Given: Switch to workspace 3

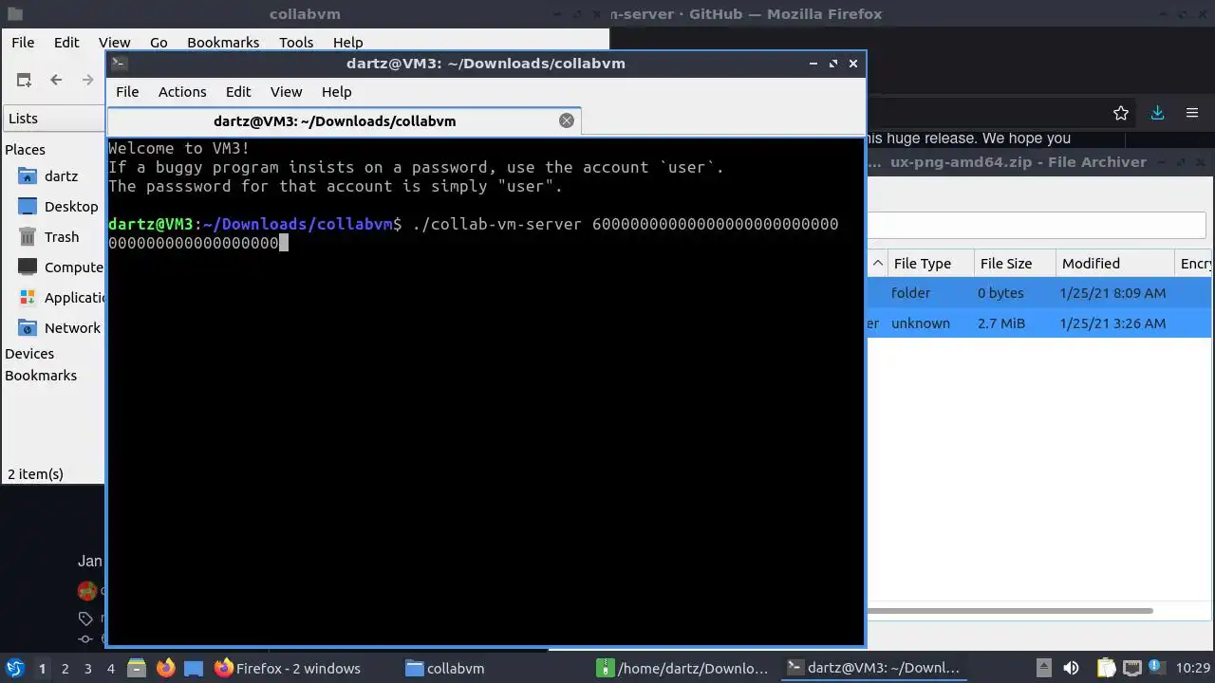Looking at the screenshot, I should pyautogui.click(x=87, y=669).
